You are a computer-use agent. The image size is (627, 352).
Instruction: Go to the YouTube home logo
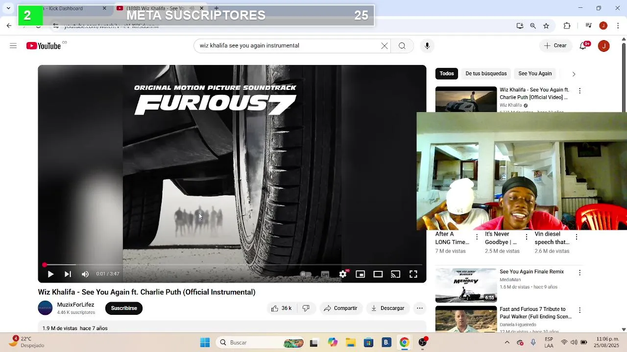44,46
